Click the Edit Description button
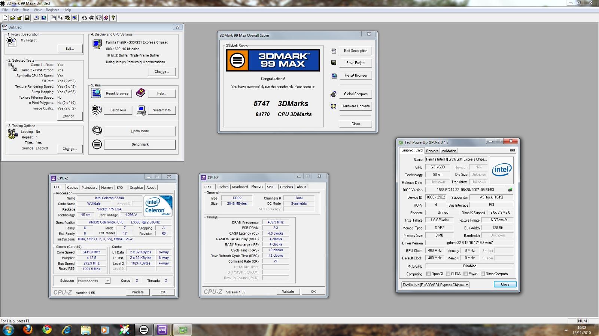 coord(356,51)
